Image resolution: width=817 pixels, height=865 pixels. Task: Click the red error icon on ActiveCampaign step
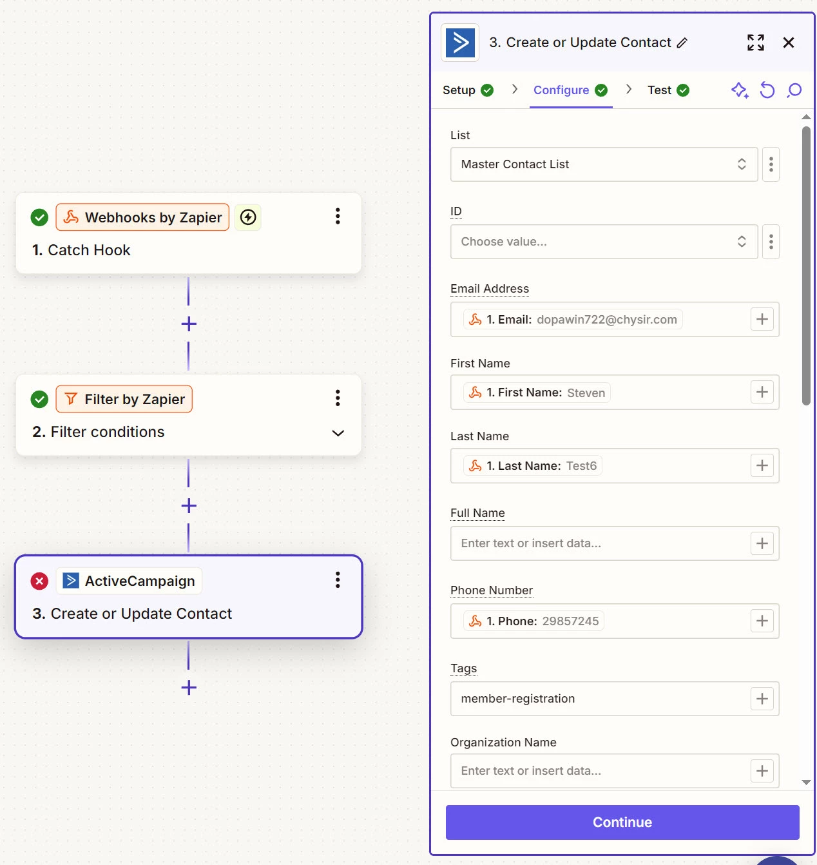[x=39, y=581]
